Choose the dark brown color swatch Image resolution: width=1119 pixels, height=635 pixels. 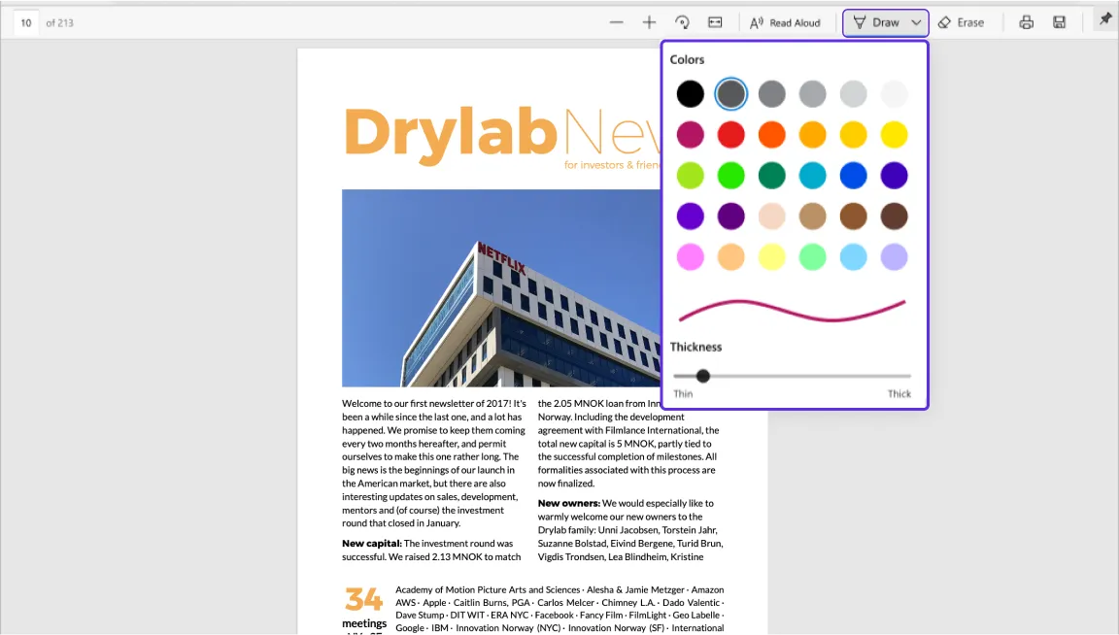pos(894,217)
